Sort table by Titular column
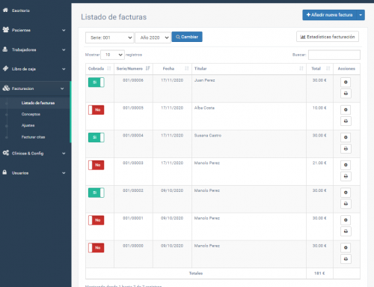This screenshot has width=374, height=287. 249,69
